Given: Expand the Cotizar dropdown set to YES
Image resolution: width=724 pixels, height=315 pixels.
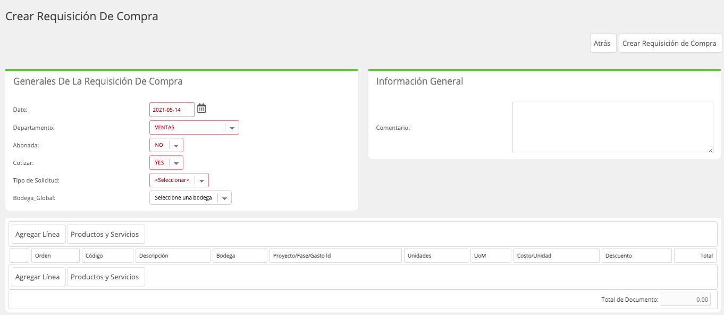Looking at the screenshot, I should [x=166, y=163].
